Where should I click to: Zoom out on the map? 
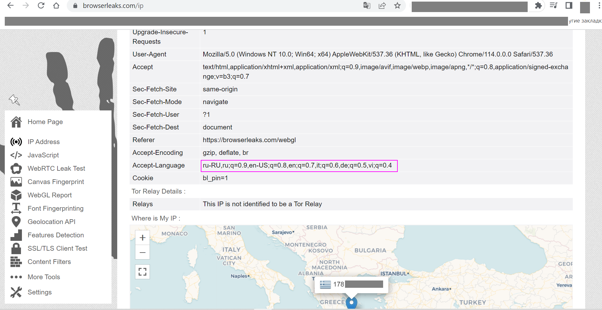[142, 253]
